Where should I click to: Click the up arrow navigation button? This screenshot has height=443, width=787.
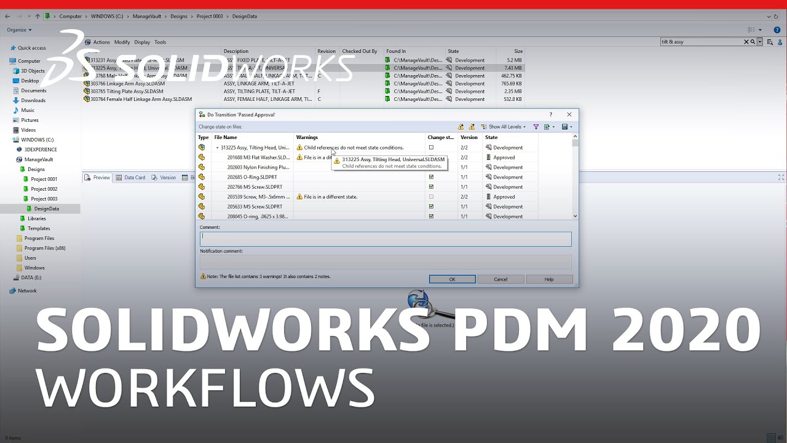click(38, 15)
